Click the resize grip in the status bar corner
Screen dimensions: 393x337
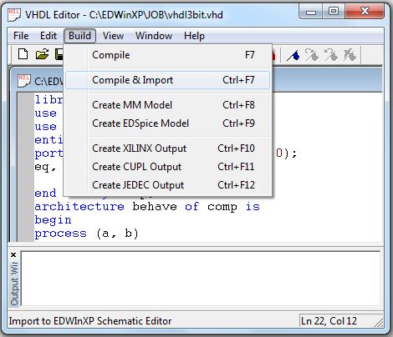379,322
